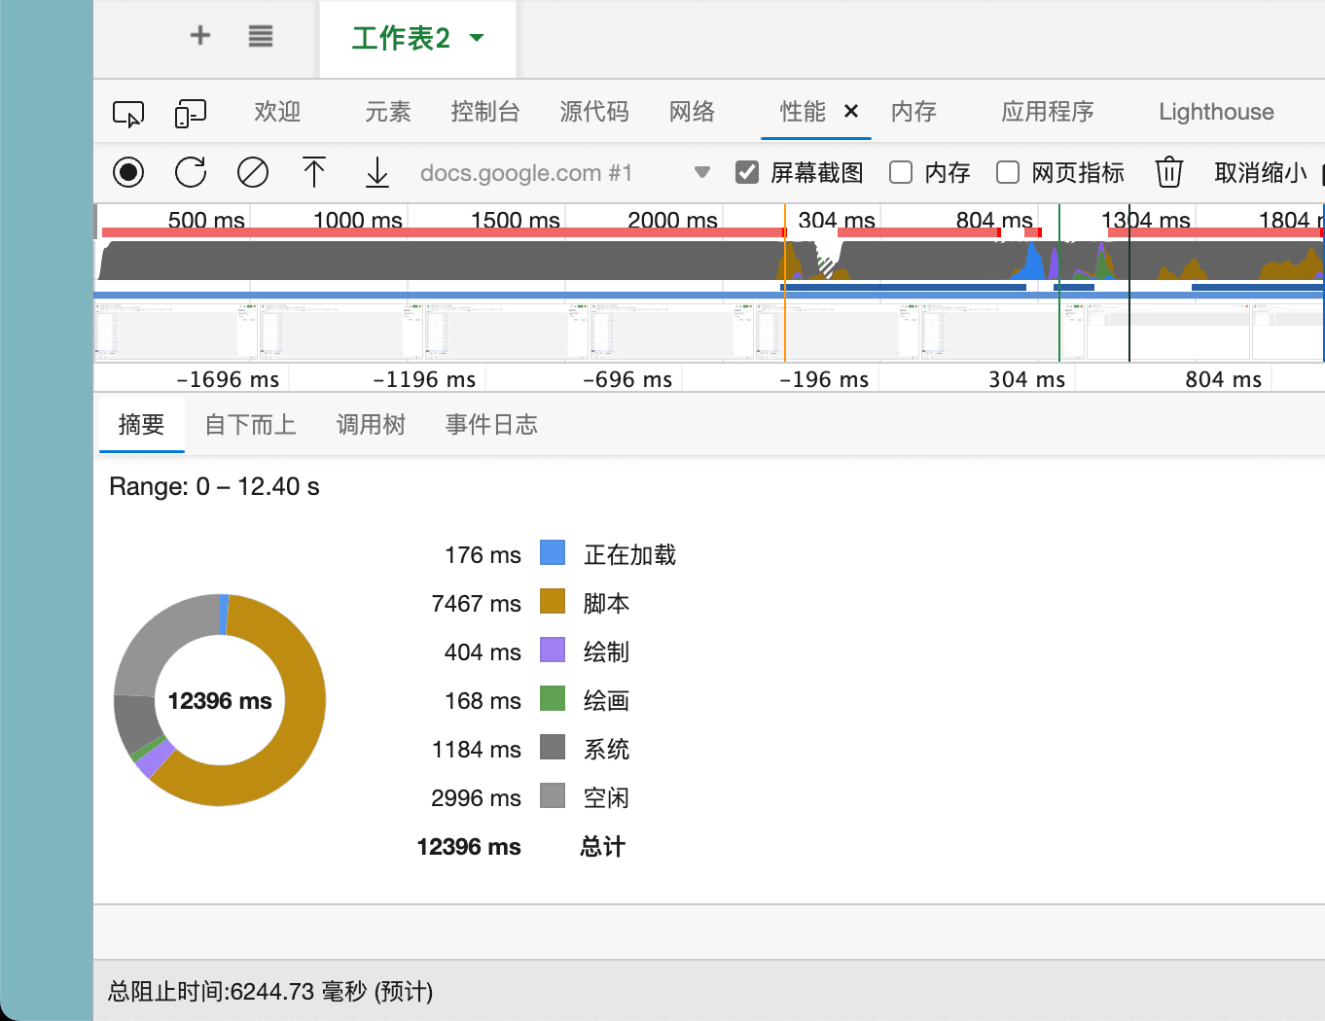The image size is (1325, 1021).
Task: Click the 总阻止时间:6244.73 毫秒 status text
Action: click(270, 992)
